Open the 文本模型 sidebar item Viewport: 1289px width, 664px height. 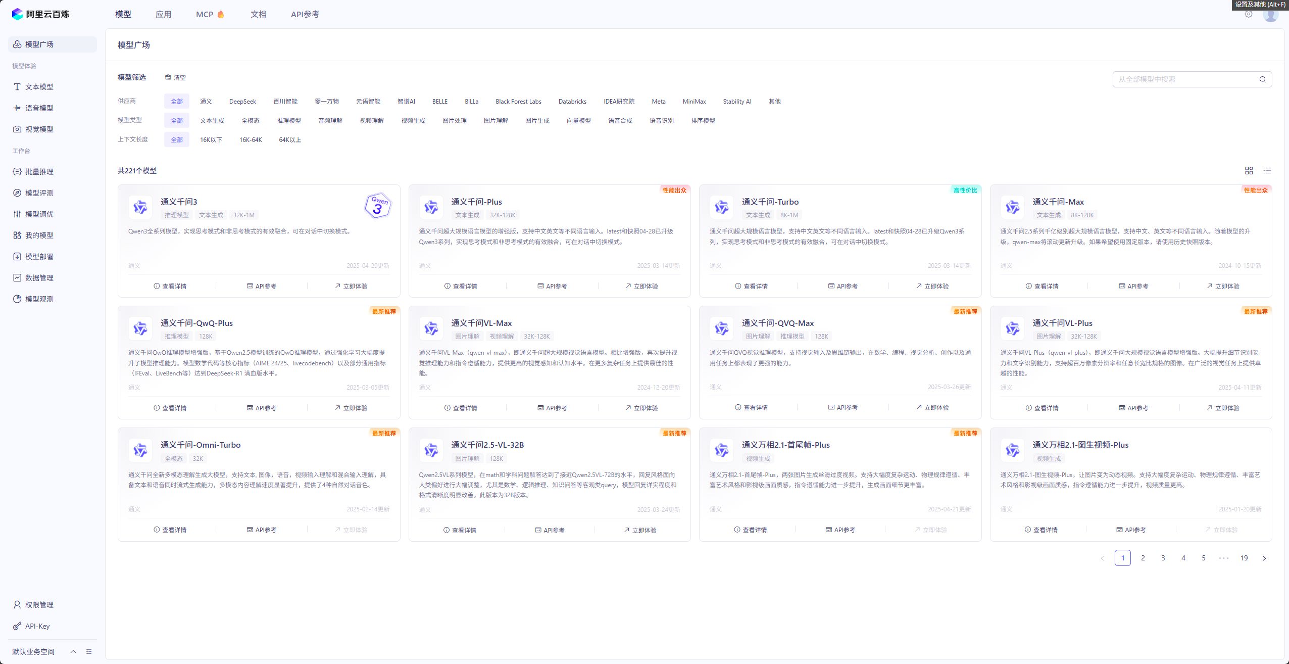[39, 87]
